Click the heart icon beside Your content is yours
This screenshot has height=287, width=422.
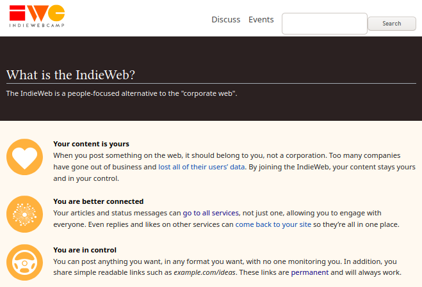click(x=24, y=157)
